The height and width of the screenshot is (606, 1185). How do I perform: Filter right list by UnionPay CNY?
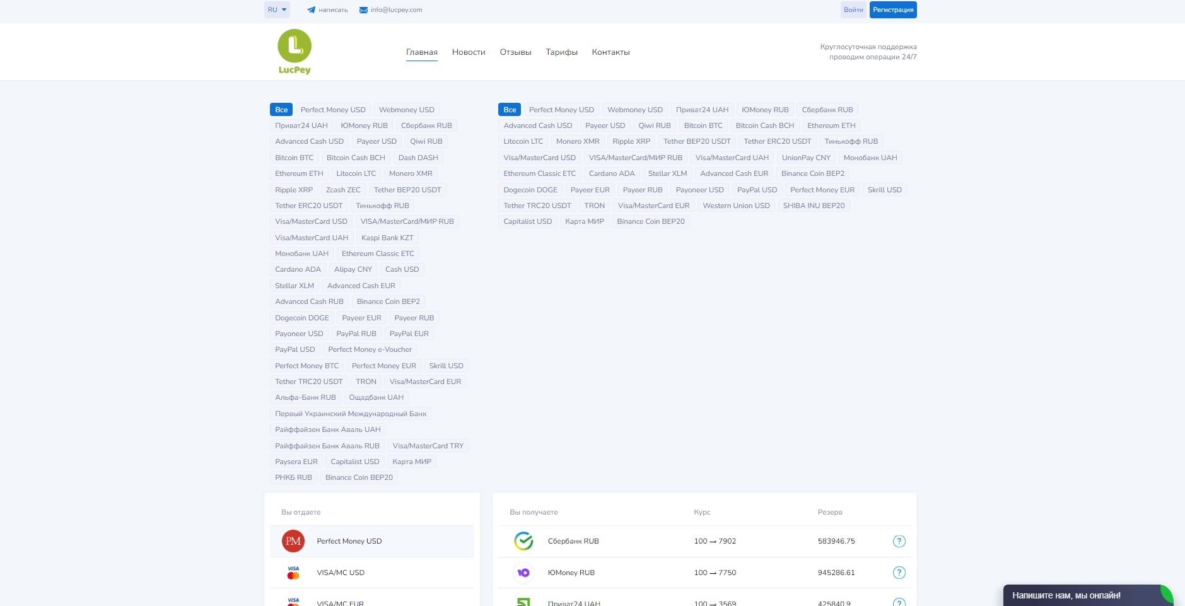pos(806,158)
